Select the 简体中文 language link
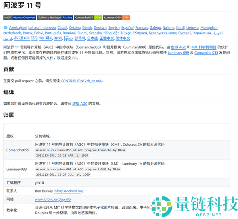238x219 pixels. (123, 38)
